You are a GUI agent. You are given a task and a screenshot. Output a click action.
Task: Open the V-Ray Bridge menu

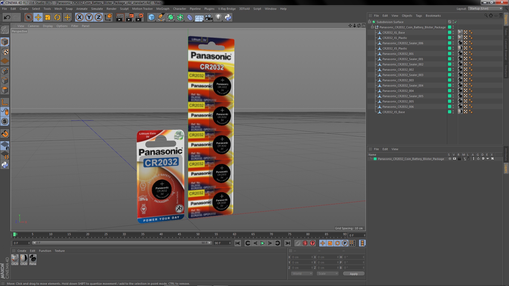point(227,9)
